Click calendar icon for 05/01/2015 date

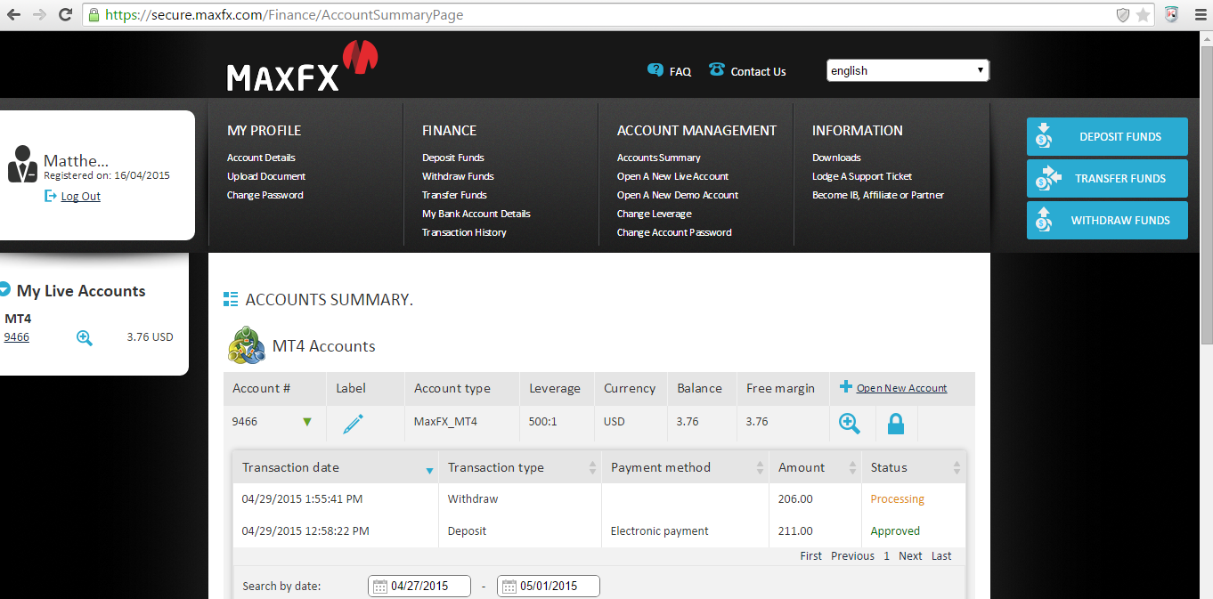(x=509, y=587)
